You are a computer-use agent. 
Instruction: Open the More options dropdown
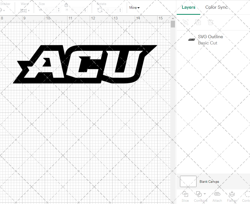pos(134,8)
